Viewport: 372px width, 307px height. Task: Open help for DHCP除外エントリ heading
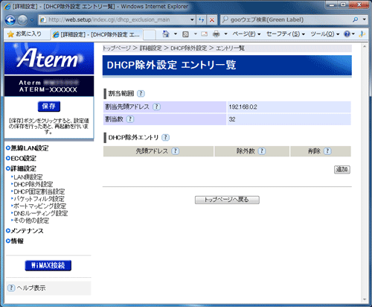click(165, 137)
